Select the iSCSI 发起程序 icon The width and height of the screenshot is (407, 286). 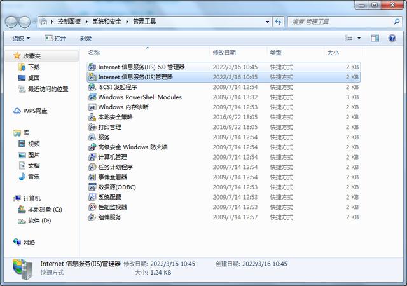[x=92, y=87]
